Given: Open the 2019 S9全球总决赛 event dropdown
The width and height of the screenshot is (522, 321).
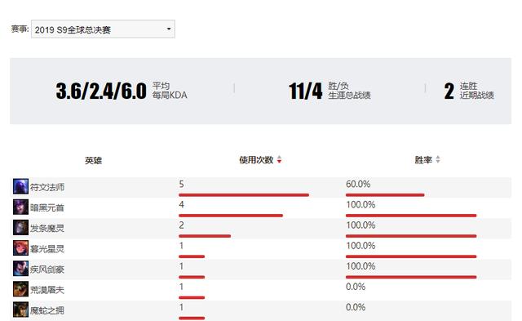Looking at the screenshot, I should (x=103, y=29).
